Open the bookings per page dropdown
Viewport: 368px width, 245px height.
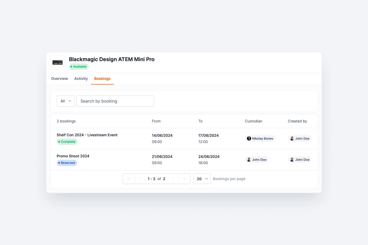(x=202, y=179)
